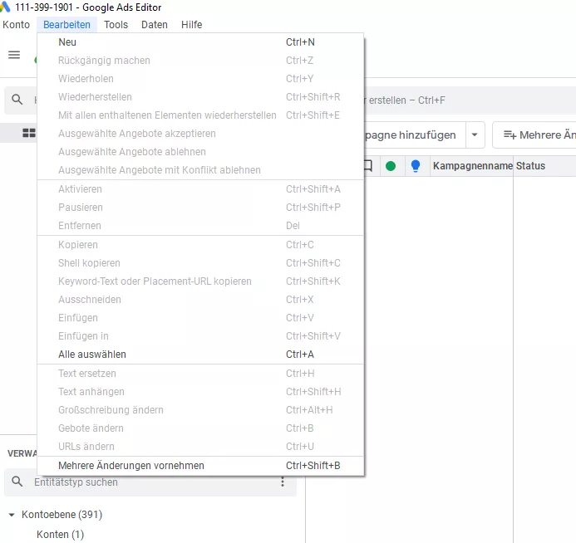
Task: Click the Mehrere Änderungen button in toolbar
Action: click(534, 135)
